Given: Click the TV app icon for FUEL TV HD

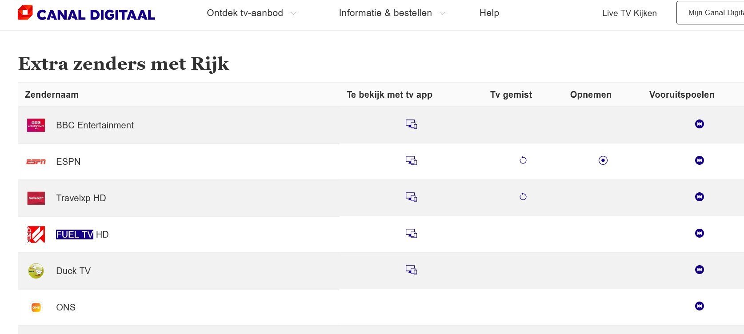Looking at the screenshot, I should coord(411,234).
